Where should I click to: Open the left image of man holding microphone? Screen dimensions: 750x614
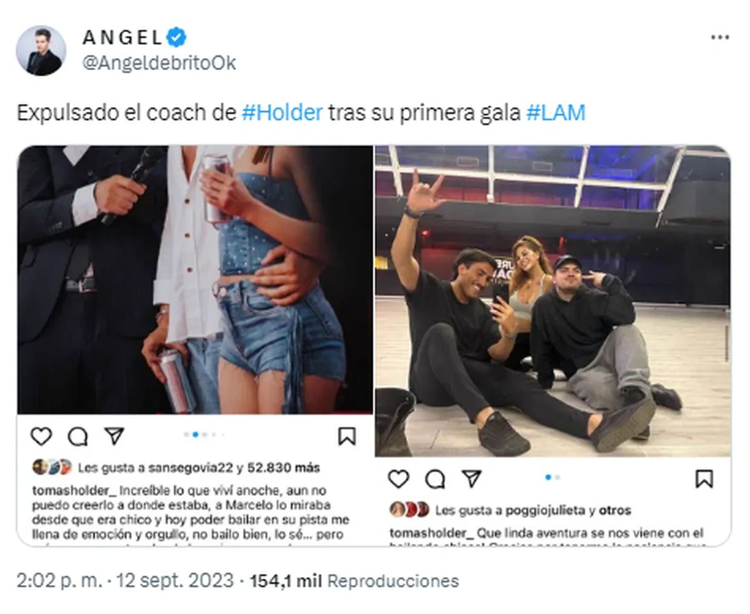click(x=194, y=279)
